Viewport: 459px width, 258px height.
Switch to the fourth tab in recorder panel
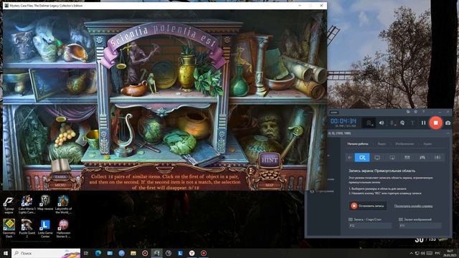[x=427, y=144]
